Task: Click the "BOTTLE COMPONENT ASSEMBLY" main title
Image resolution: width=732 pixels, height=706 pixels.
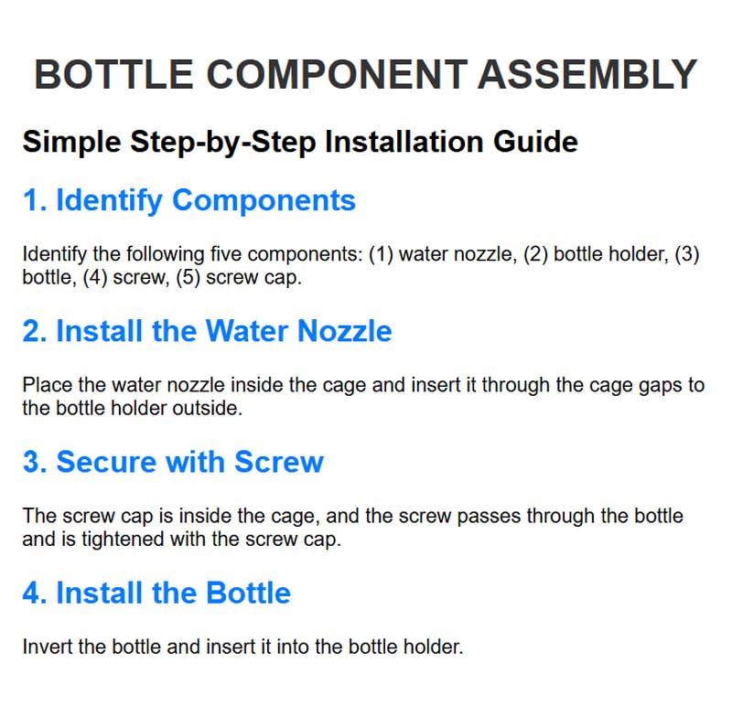Action: (365, 74)
